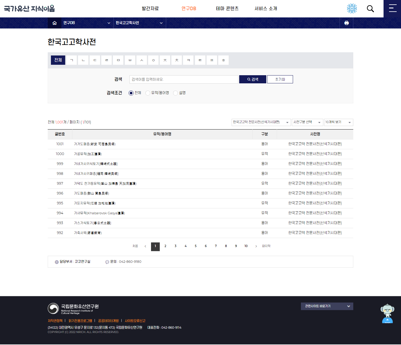Click the previous page arrow in pagination
Viewport: 401px width, 345px height.
click(x=145, y=246)
